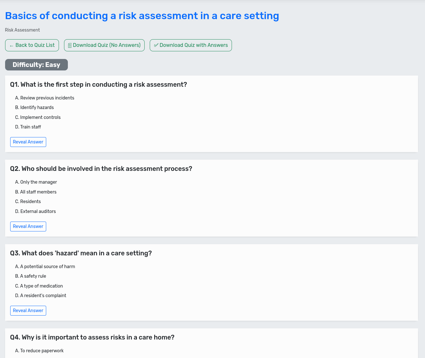
Task: Select option B. All staff members
Action: 36,192
